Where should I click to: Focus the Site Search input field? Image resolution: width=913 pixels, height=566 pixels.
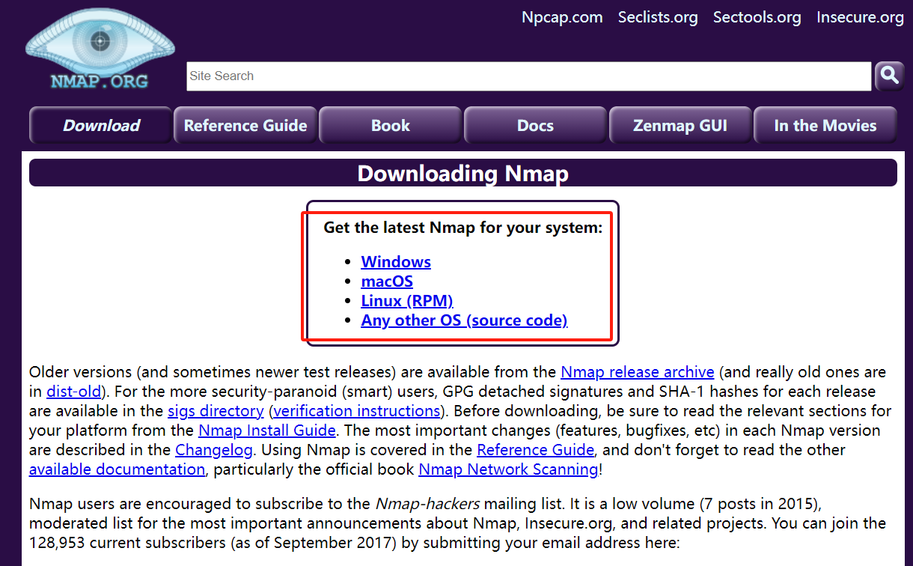tap(528, 76)
